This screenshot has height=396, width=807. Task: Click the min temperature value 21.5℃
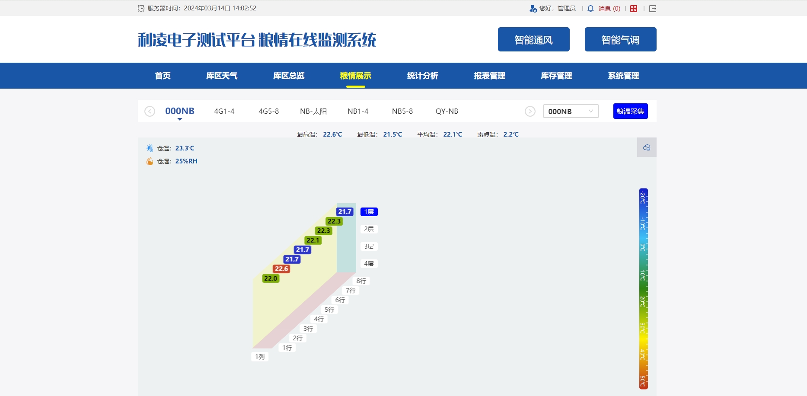tap(392, 134)
